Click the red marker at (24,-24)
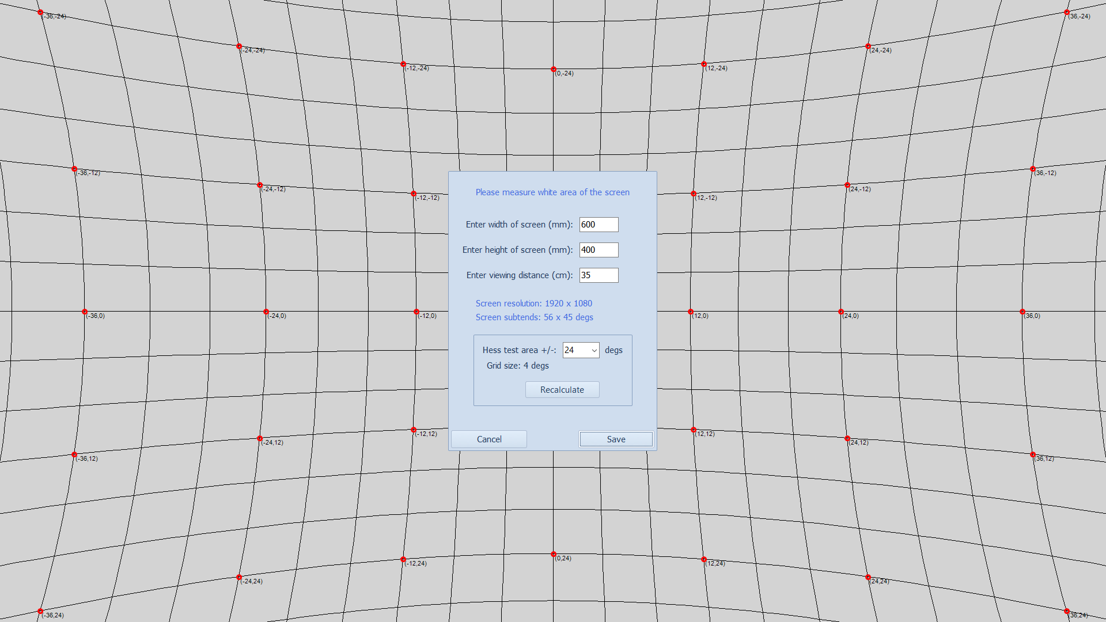 click(868, 47)
